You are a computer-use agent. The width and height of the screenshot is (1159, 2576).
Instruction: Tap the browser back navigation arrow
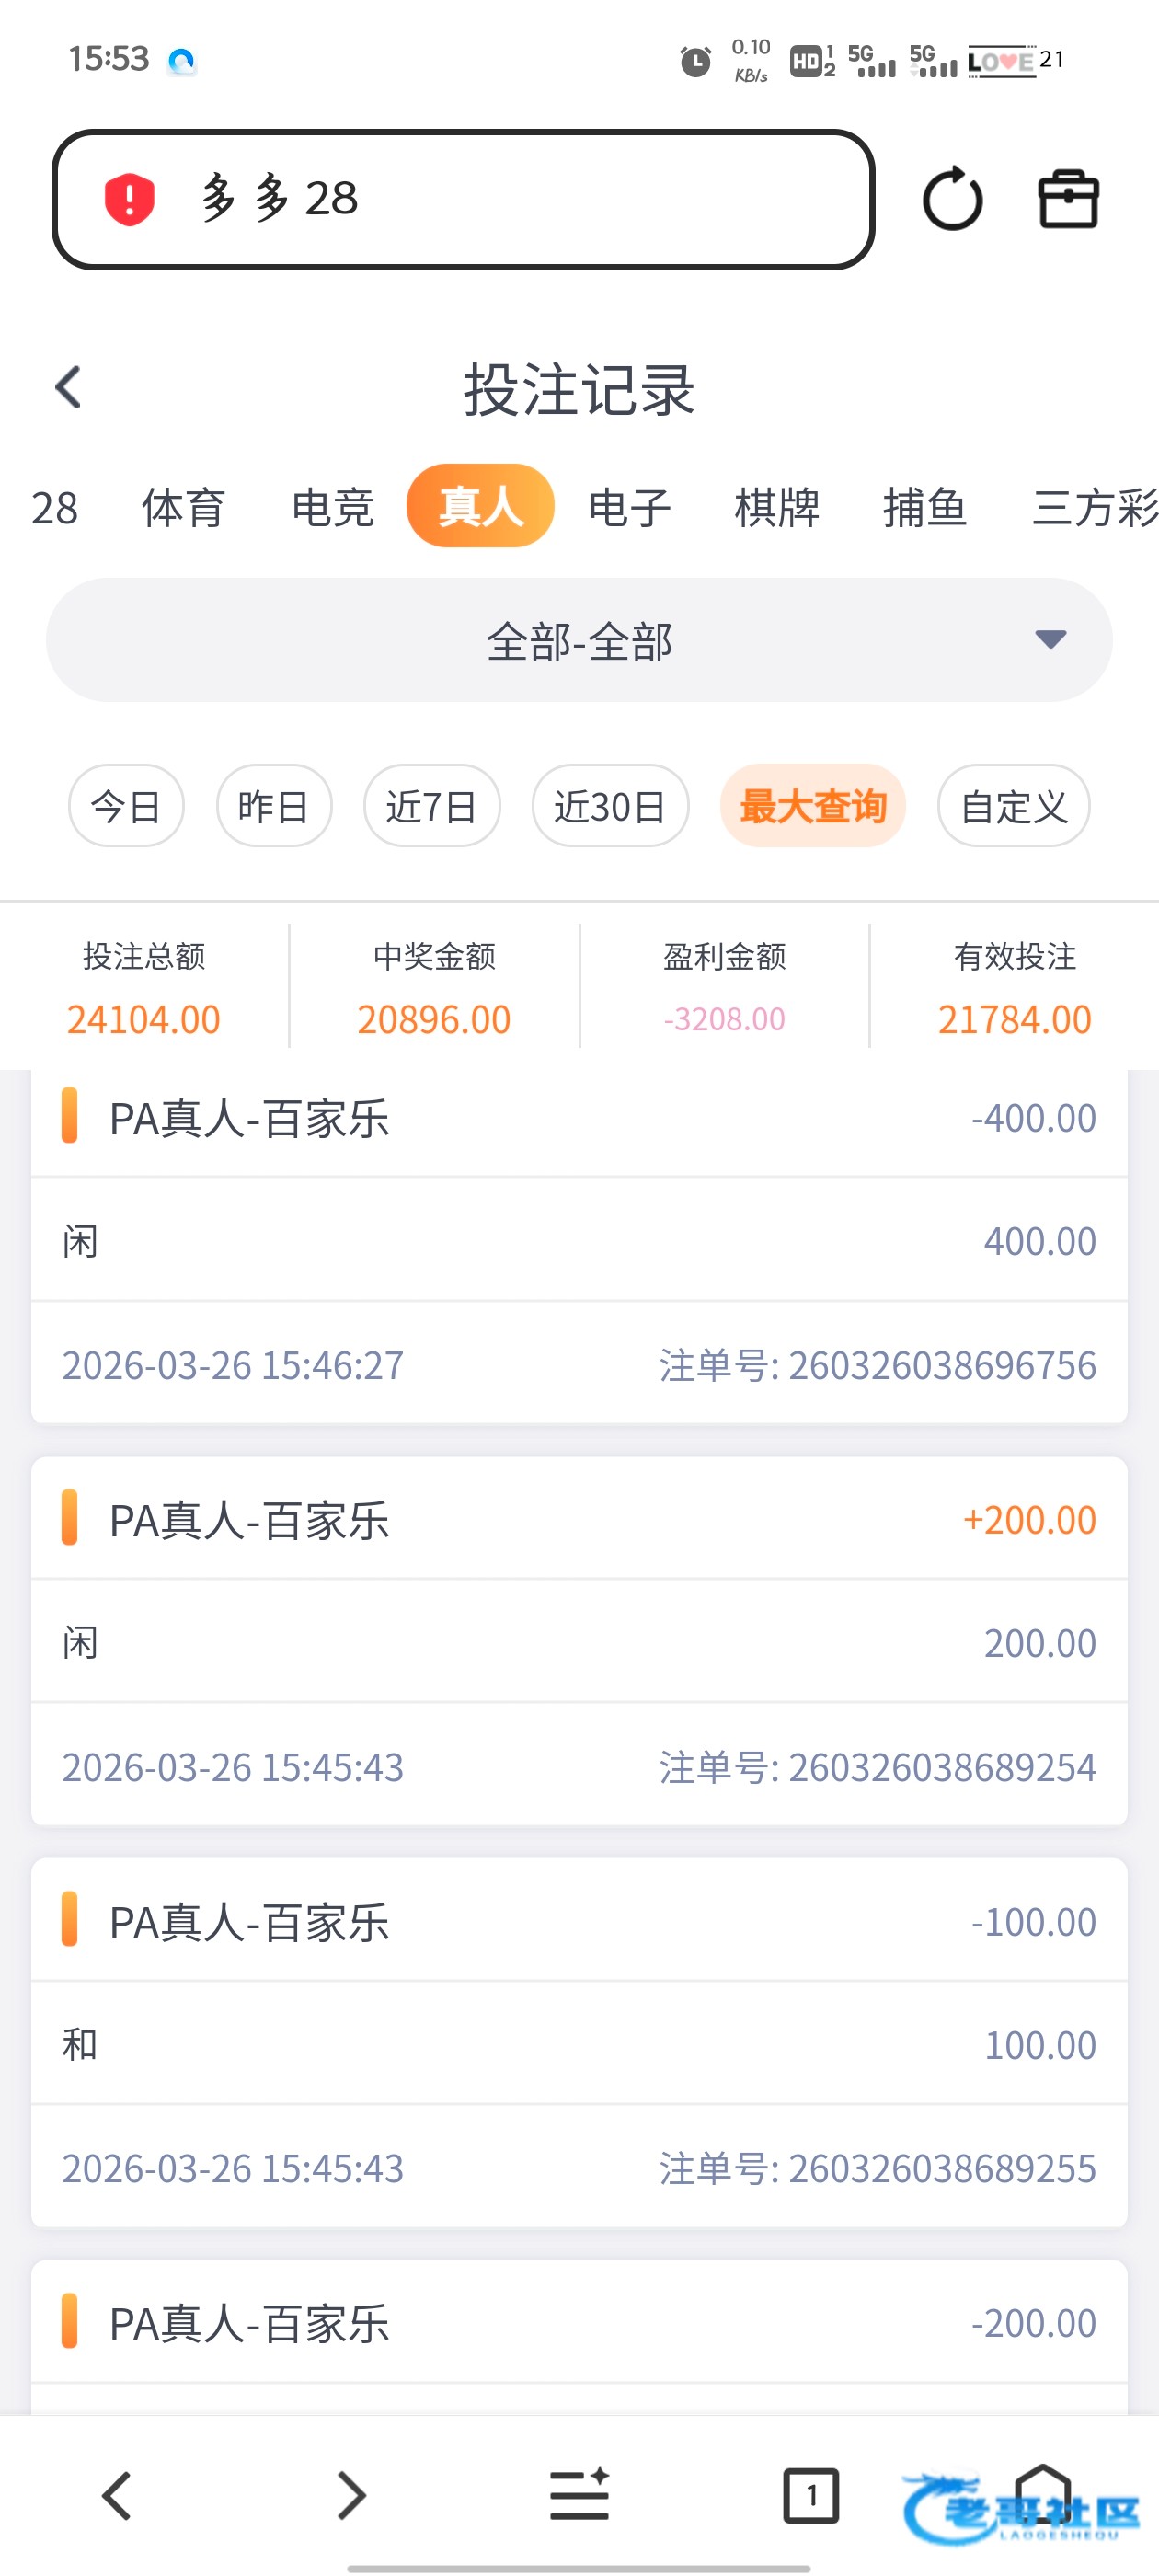tap(117, 2495)
